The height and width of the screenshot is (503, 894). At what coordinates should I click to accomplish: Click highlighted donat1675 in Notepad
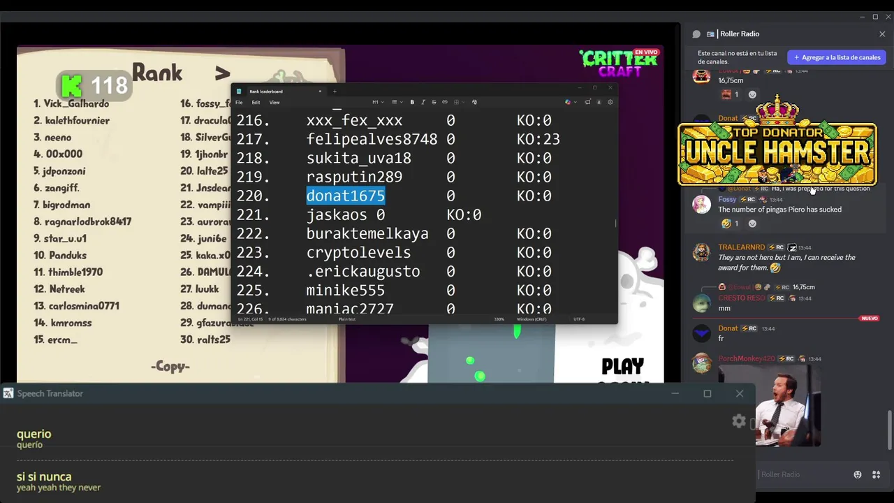click(x=346, y=196)
